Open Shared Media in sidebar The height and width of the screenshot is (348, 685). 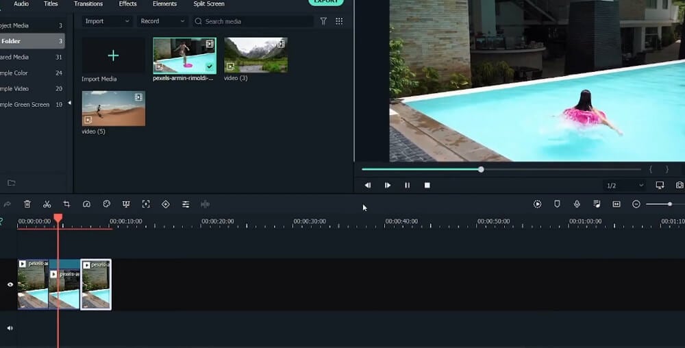click(32, 57)
